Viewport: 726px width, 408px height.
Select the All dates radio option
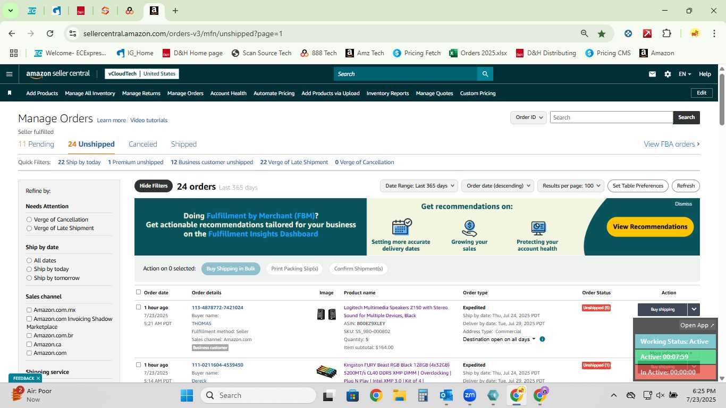pos(29,260)
